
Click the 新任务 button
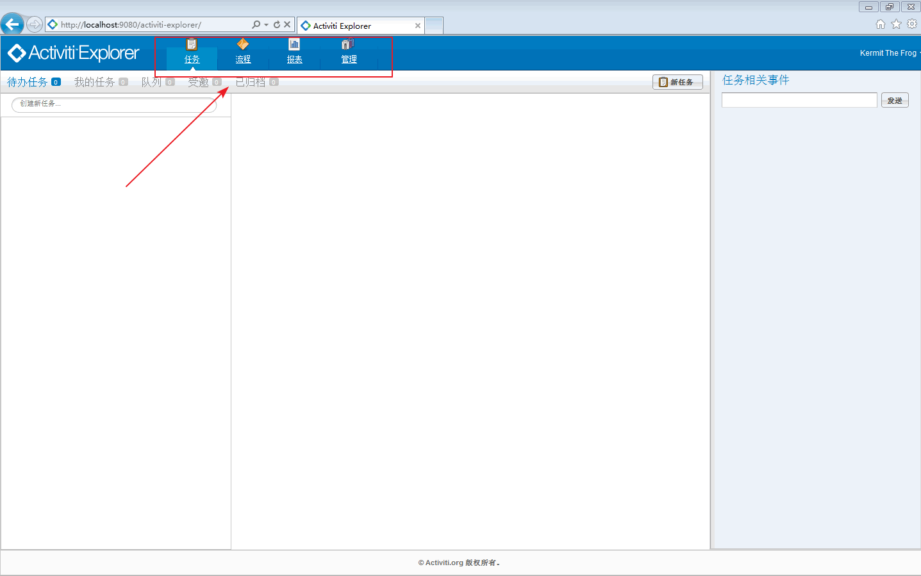coord(677,82)
